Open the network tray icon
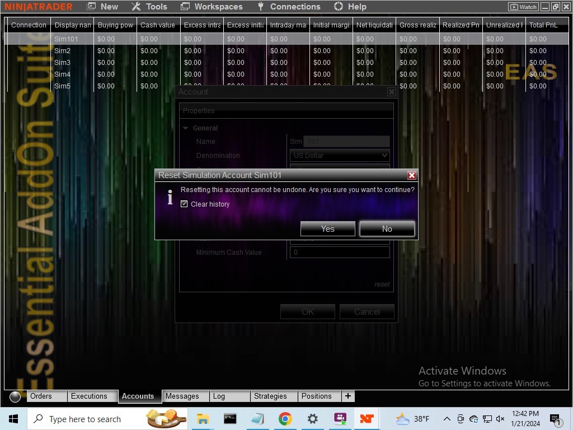Screen dimensions: 573x430 [x=487, y=419]
